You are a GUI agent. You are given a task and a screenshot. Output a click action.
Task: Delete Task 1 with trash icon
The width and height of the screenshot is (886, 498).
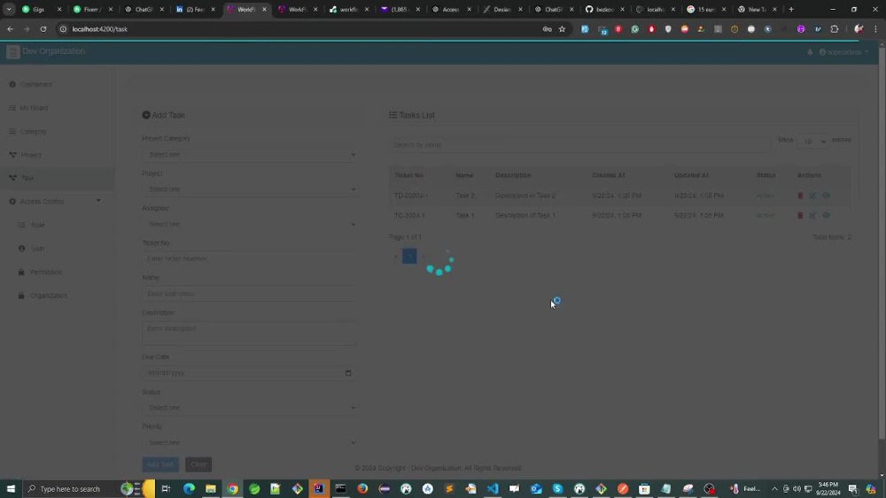tap(800, 216)
